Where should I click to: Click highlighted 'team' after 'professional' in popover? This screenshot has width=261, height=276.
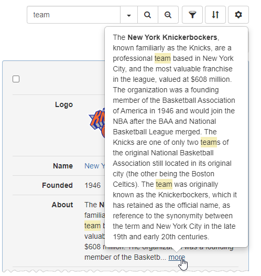tap(162, 58)
